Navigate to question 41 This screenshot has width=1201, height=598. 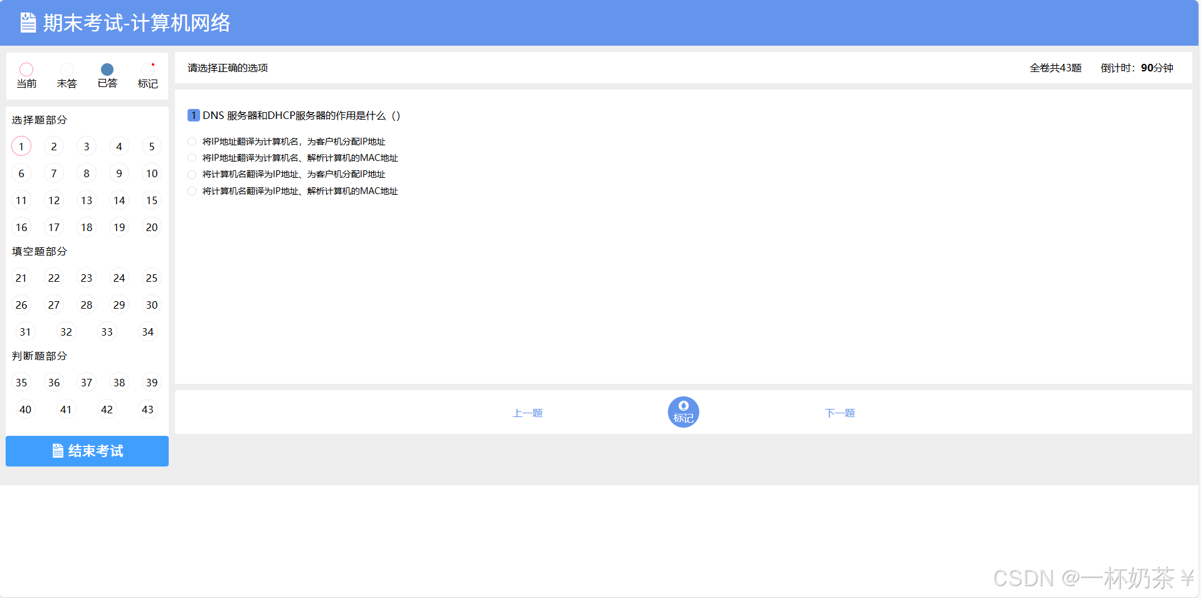coord(66,410)
